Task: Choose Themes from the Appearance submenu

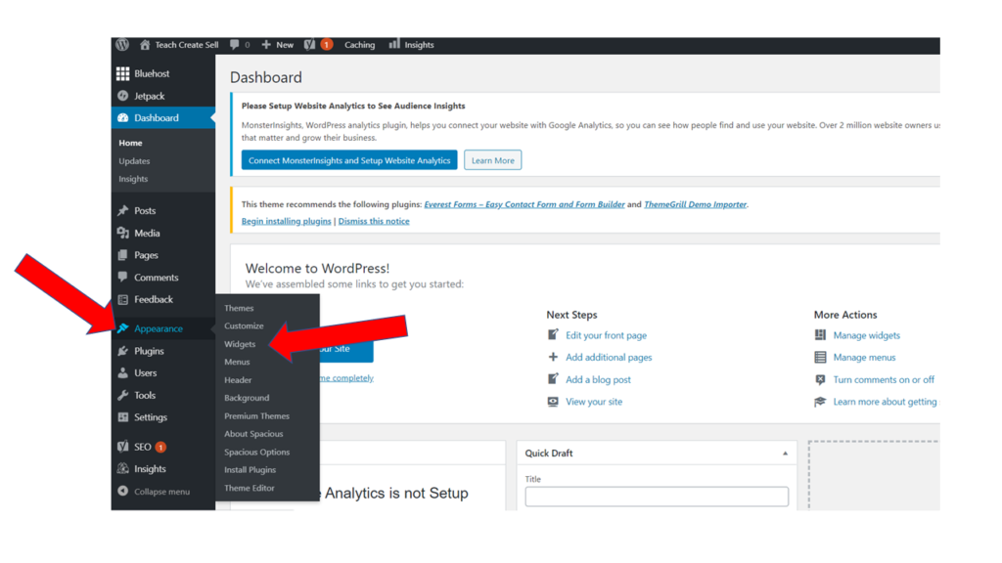Action: [x=239, y=308]
